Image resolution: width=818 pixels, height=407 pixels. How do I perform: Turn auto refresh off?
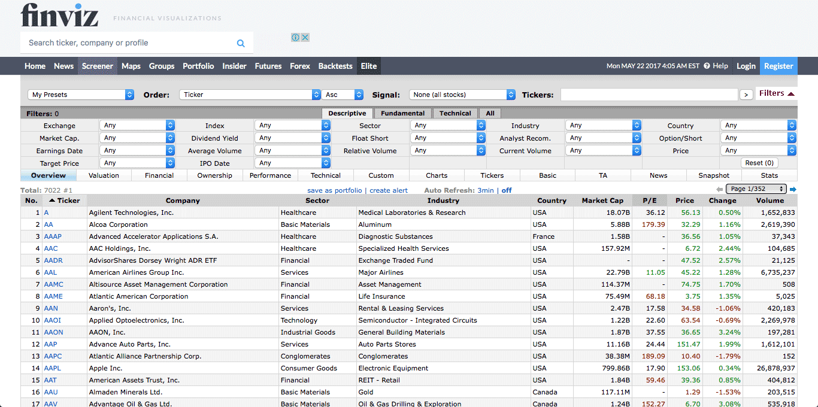coord(507,190)
